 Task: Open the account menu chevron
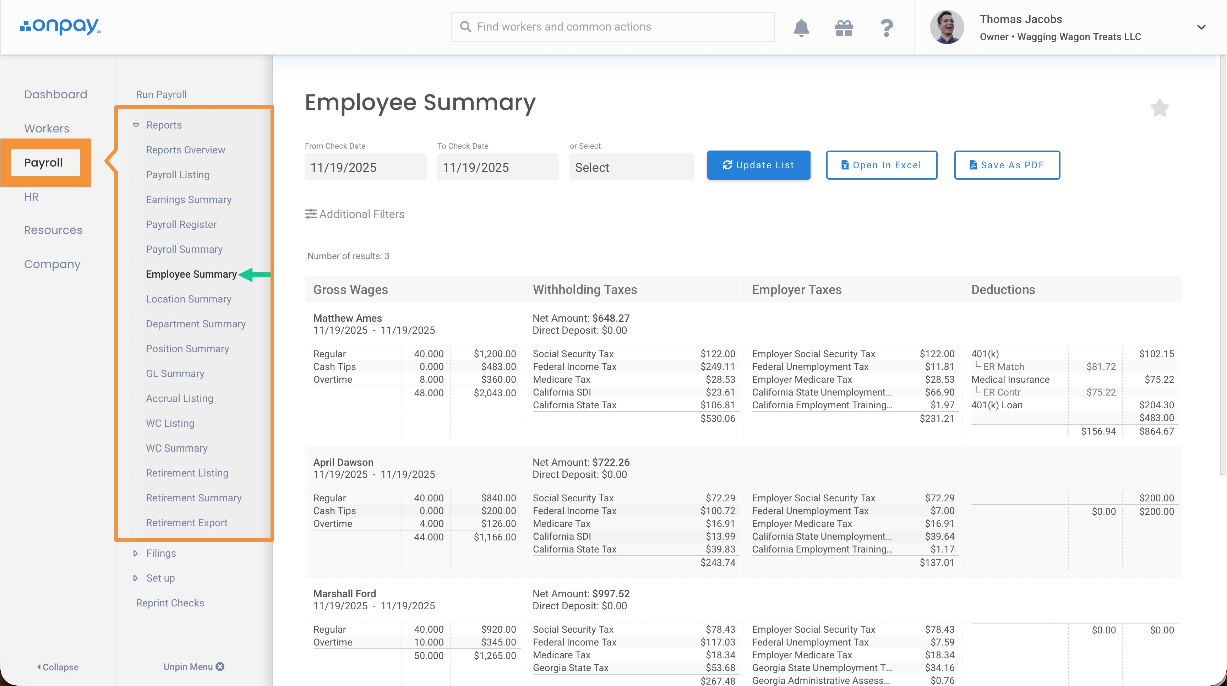[x=1201, y=27]
